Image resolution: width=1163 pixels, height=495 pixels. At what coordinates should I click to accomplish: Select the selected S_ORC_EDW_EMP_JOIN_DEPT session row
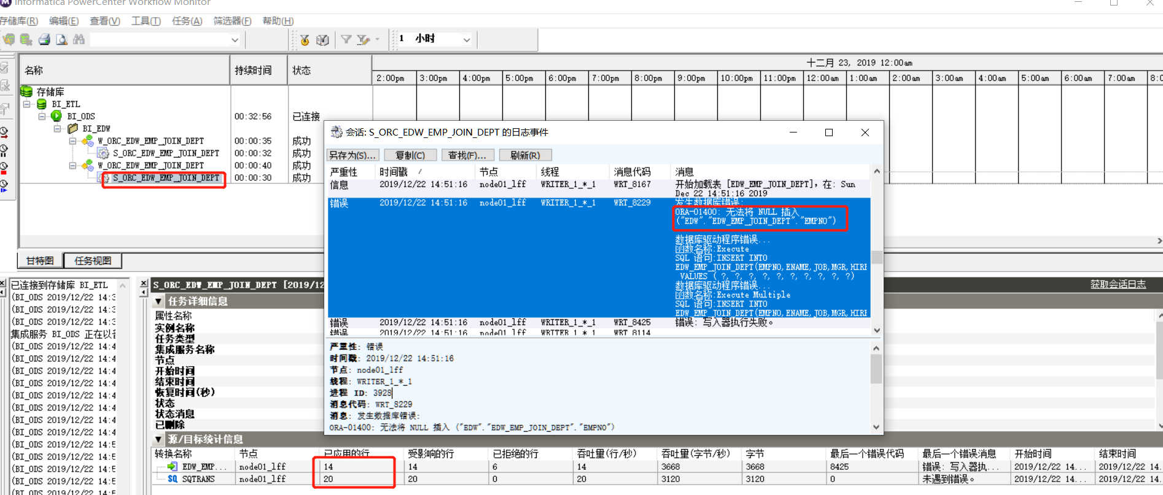pos(166,178)
